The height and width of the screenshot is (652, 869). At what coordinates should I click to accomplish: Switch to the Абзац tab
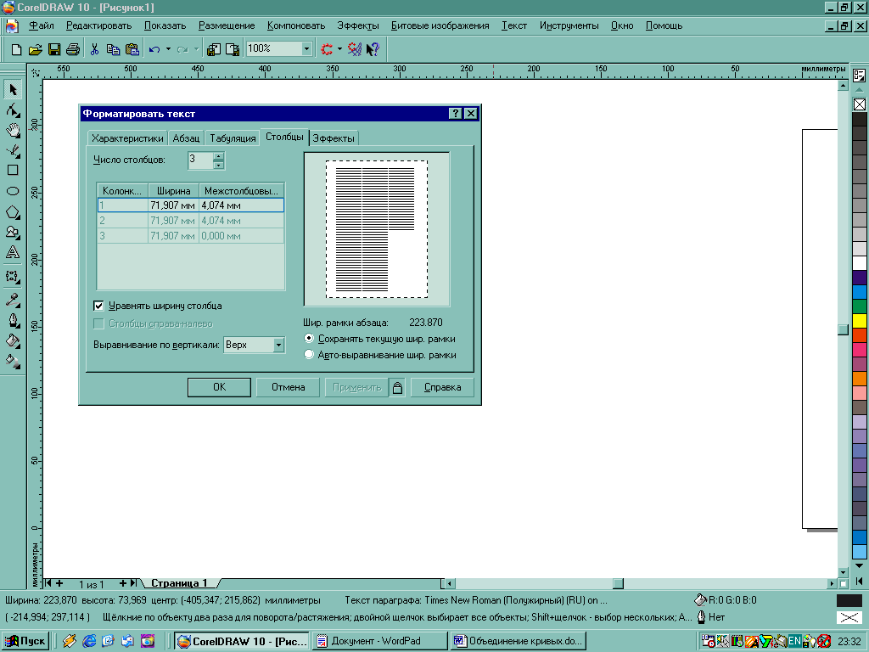click(186, 138)
